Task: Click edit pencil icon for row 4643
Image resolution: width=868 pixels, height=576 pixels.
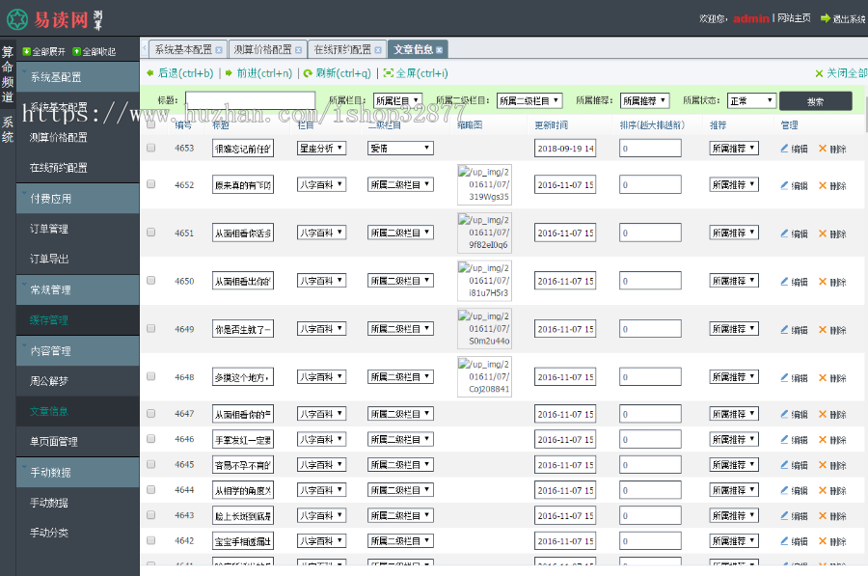Action: 784,515
